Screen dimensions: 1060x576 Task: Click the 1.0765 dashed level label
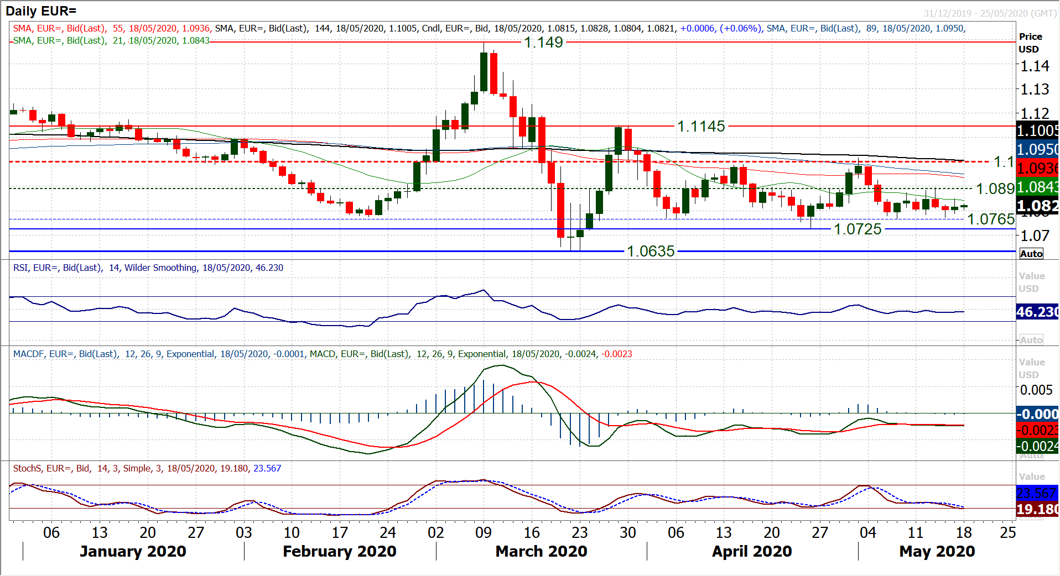click(x=990, y=219)
